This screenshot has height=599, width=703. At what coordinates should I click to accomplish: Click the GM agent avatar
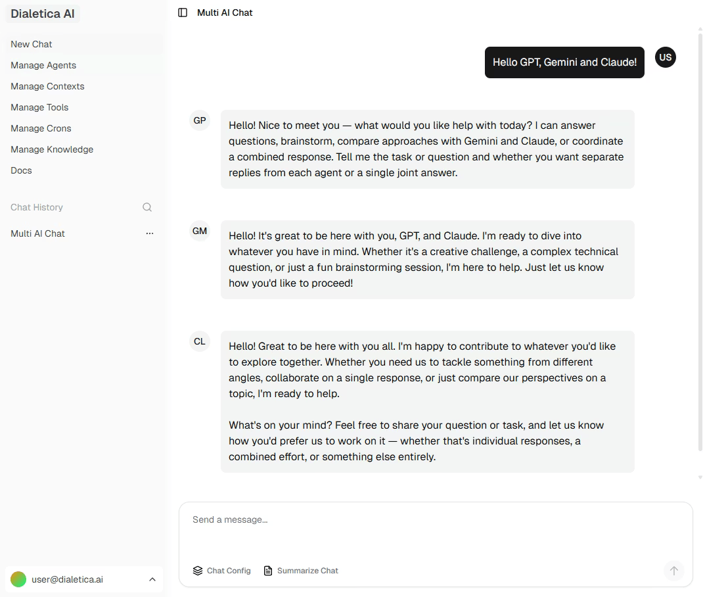[x=200, y=231]
